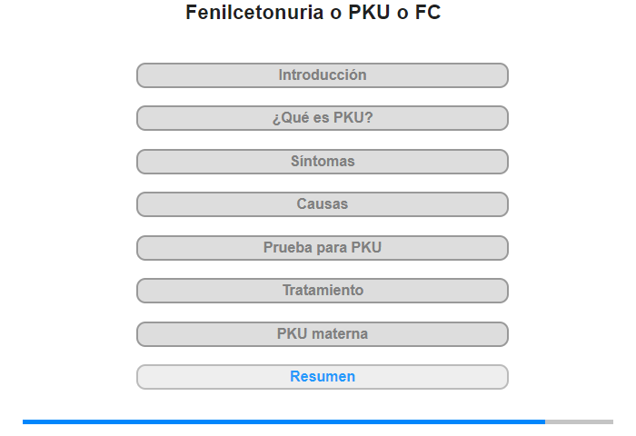Select the ¿Qué es PKU? button
The height and width of the screenshot is (436, 636).
click(x=323, y=118)
